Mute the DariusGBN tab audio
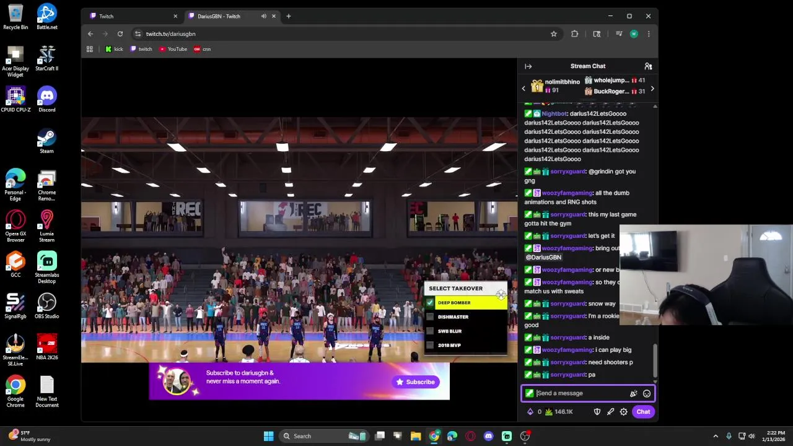 tap(264, 16)
